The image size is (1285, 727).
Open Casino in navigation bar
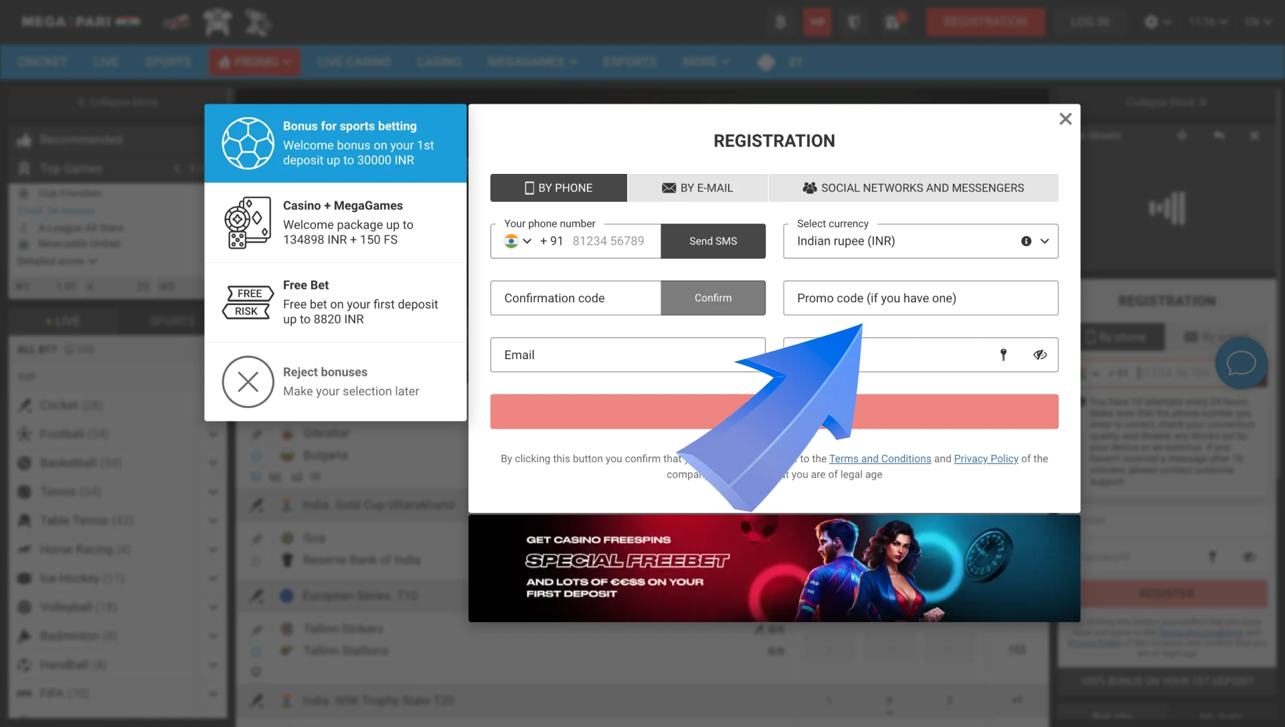pyautogui.click(x=438, y=62)
